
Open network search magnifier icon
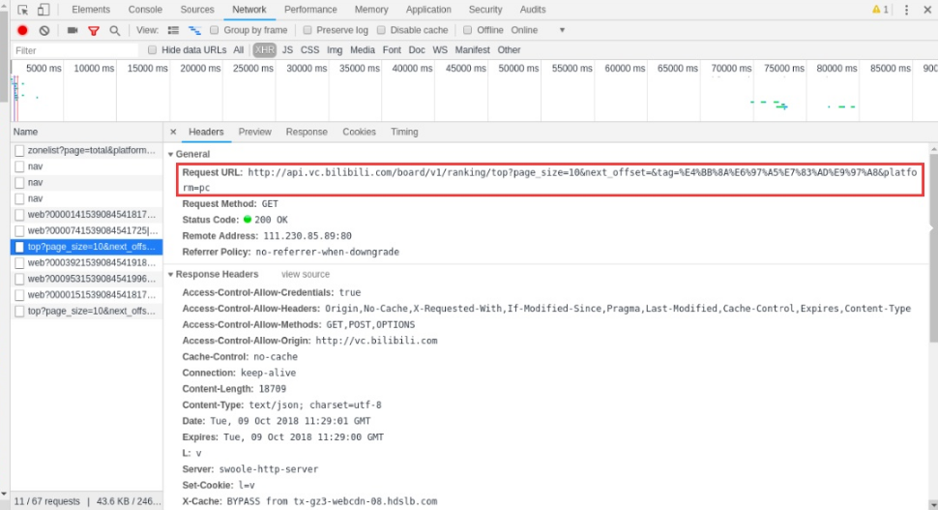click(115, 31)
